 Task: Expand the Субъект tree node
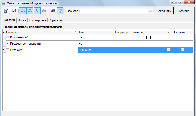coord(8,50)
